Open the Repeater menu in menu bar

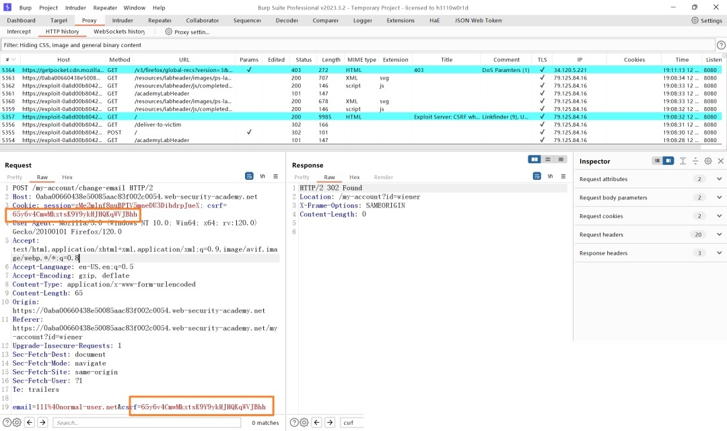point(105,8)
